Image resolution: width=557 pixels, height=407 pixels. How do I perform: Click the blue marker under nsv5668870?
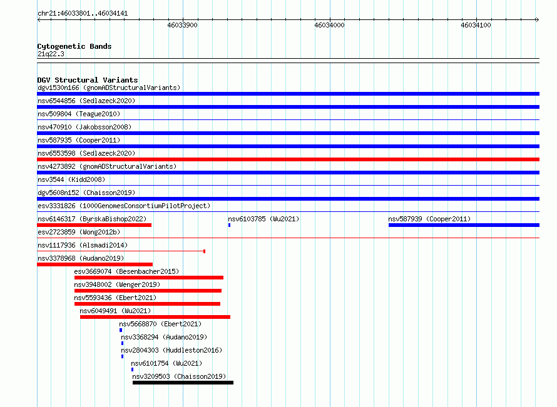coord(121,330)
